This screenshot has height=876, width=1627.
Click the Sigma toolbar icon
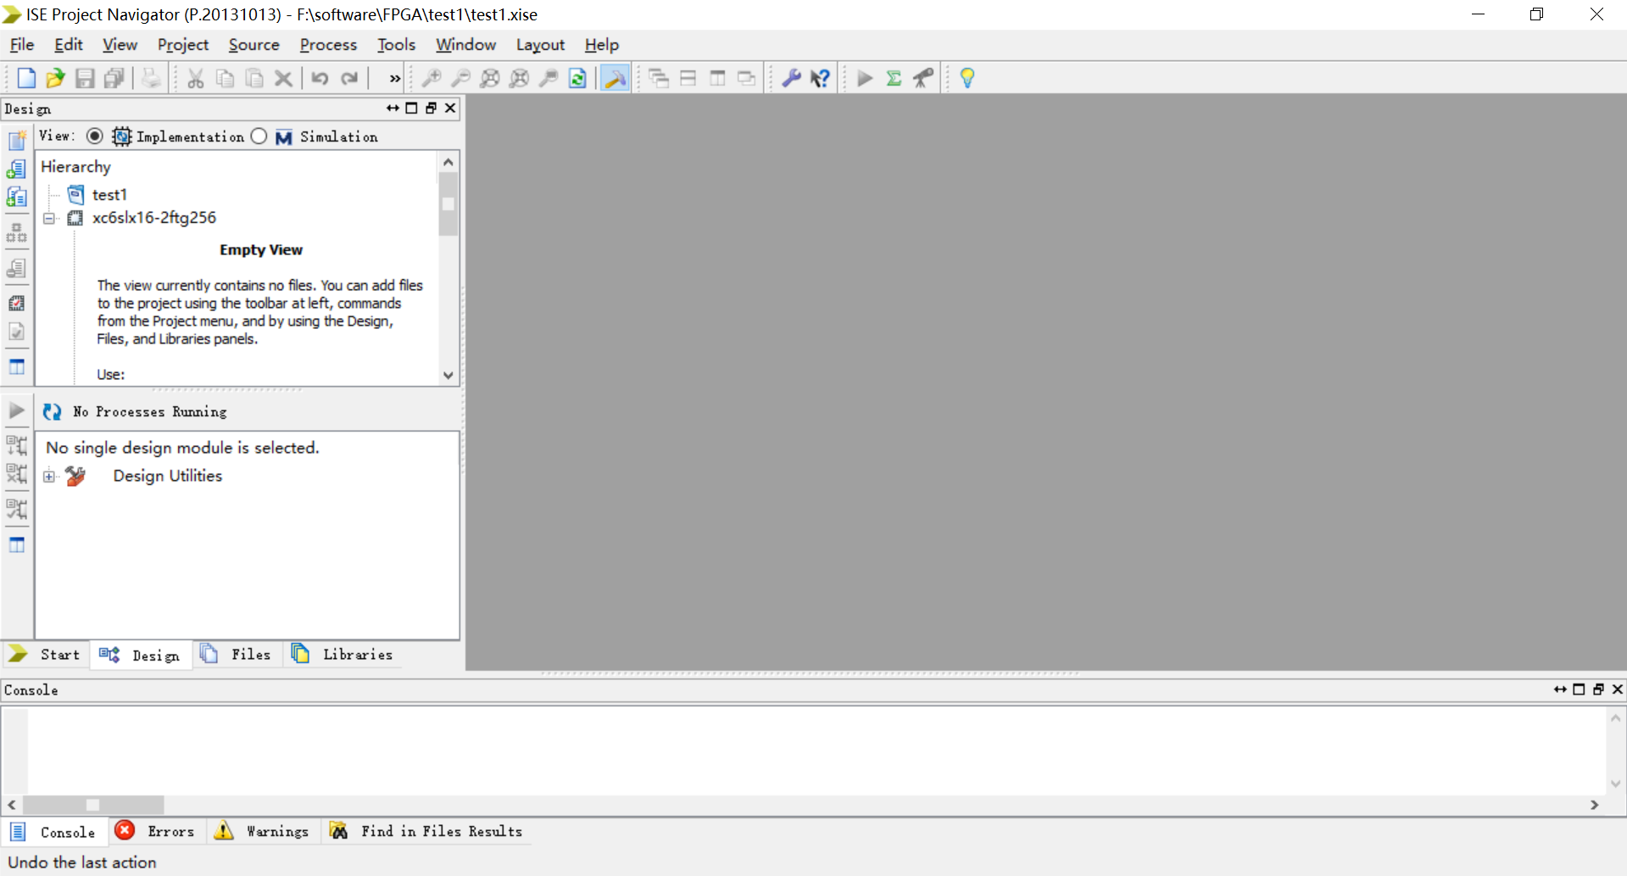[894, 77]
